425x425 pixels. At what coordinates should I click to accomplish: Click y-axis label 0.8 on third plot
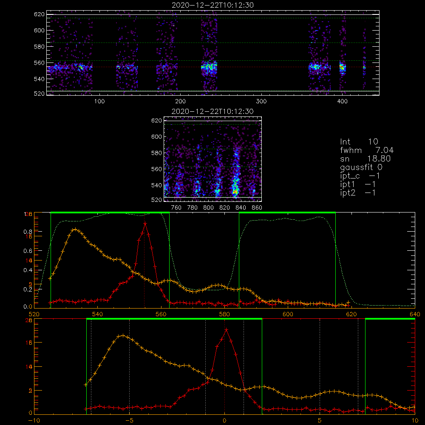[x=28, y=232]
